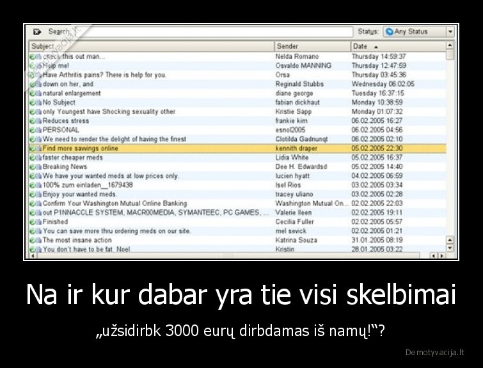Click sender 'Cecilia Fuller'
This screenshot has width=483, height=368.
point(294,222)
